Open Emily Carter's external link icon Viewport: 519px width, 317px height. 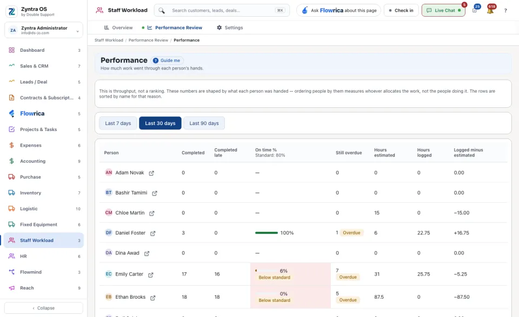click(x=151, y=275)
